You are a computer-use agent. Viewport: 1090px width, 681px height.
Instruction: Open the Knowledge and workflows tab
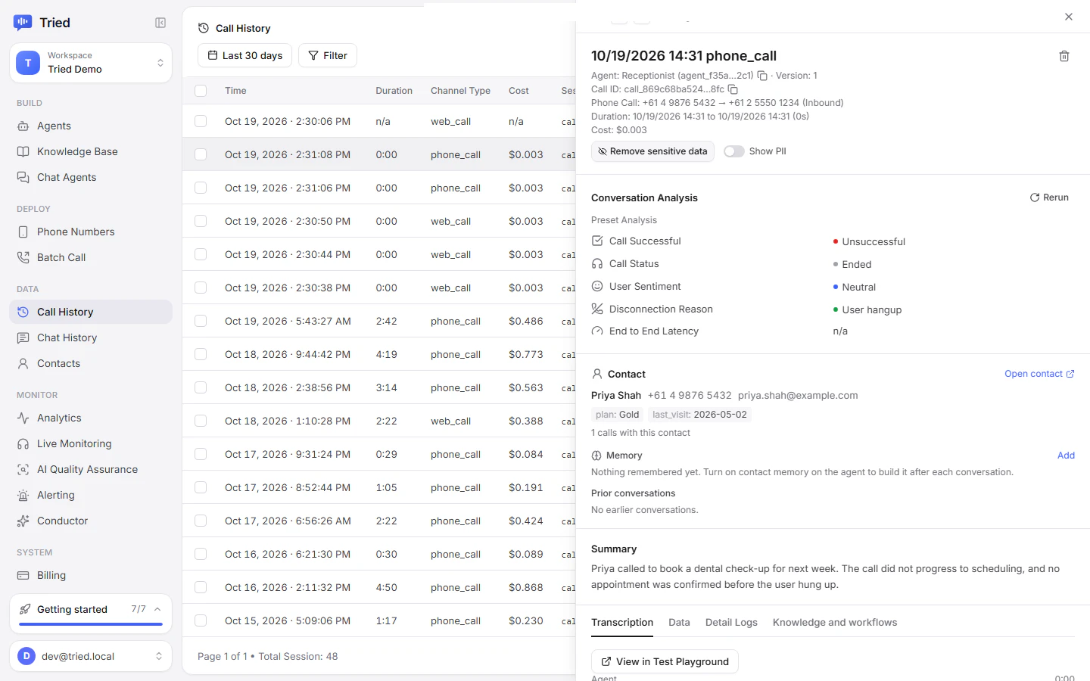tap(835, 622)
